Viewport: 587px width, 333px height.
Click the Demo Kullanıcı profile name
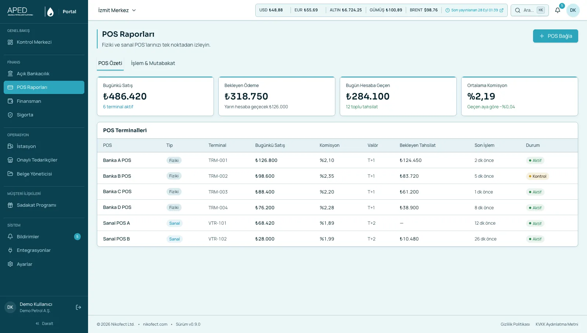36,304
